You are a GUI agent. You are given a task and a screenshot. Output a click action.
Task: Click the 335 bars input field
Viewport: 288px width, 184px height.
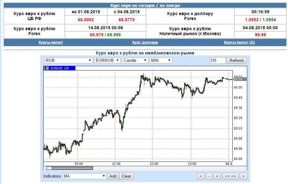217,60
